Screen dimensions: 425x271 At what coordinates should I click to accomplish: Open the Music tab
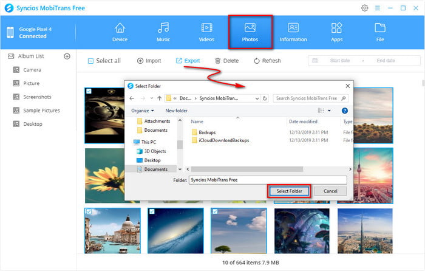click(x=163, y=32)
